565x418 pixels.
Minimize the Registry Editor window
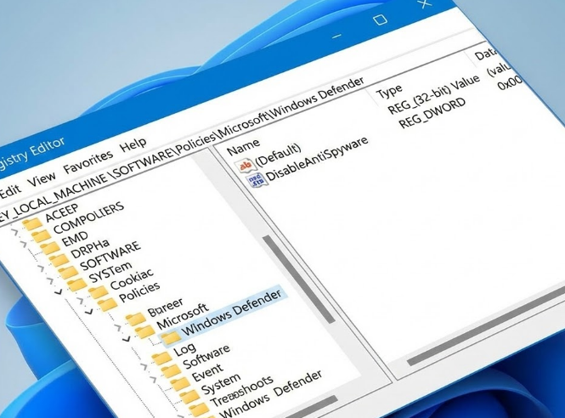pyautogui.click(x=336, y=36)
